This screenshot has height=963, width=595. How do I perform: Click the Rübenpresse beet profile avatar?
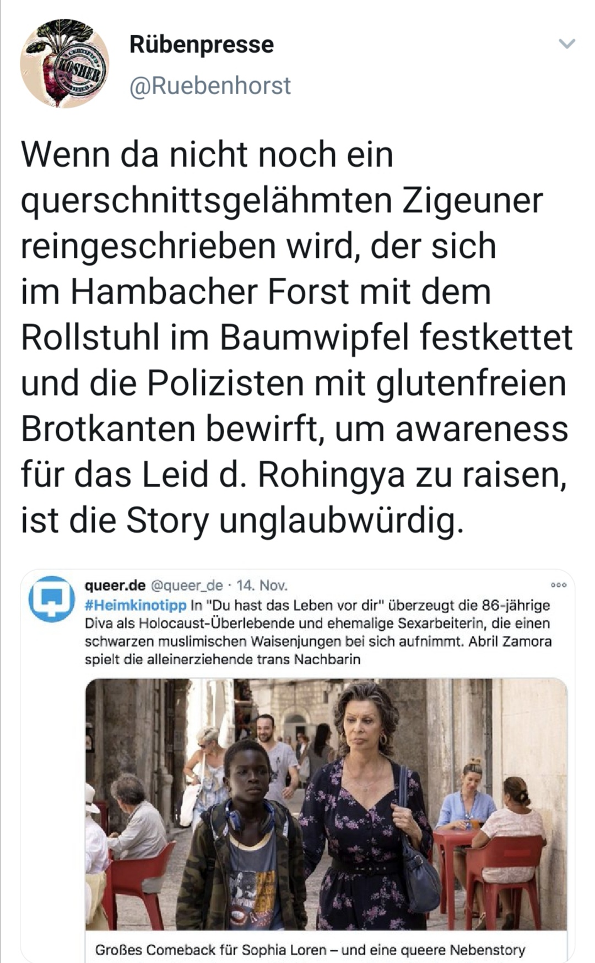(64, 63)
